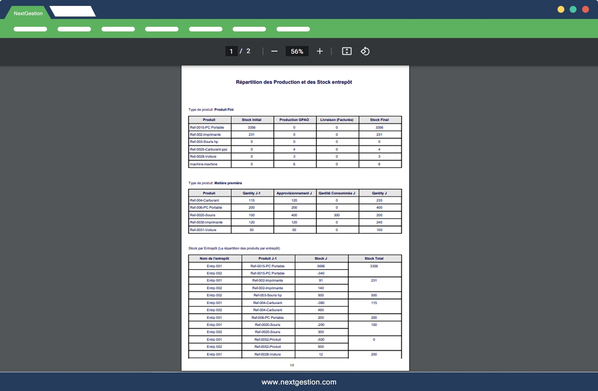Click the zoom in plus icon
The height and width of the screenshot is (391, 598).
tap(320, 51)
